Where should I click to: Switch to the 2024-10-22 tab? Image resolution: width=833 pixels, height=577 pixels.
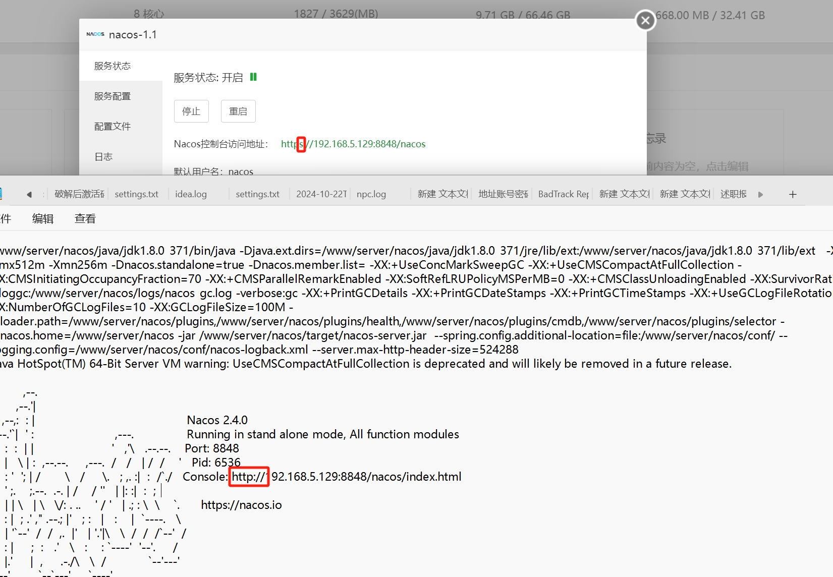321,194
